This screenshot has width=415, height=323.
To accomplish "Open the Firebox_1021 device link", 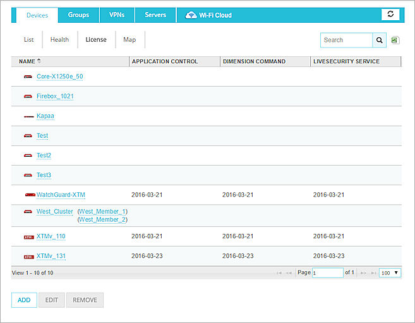I will 56,96.
